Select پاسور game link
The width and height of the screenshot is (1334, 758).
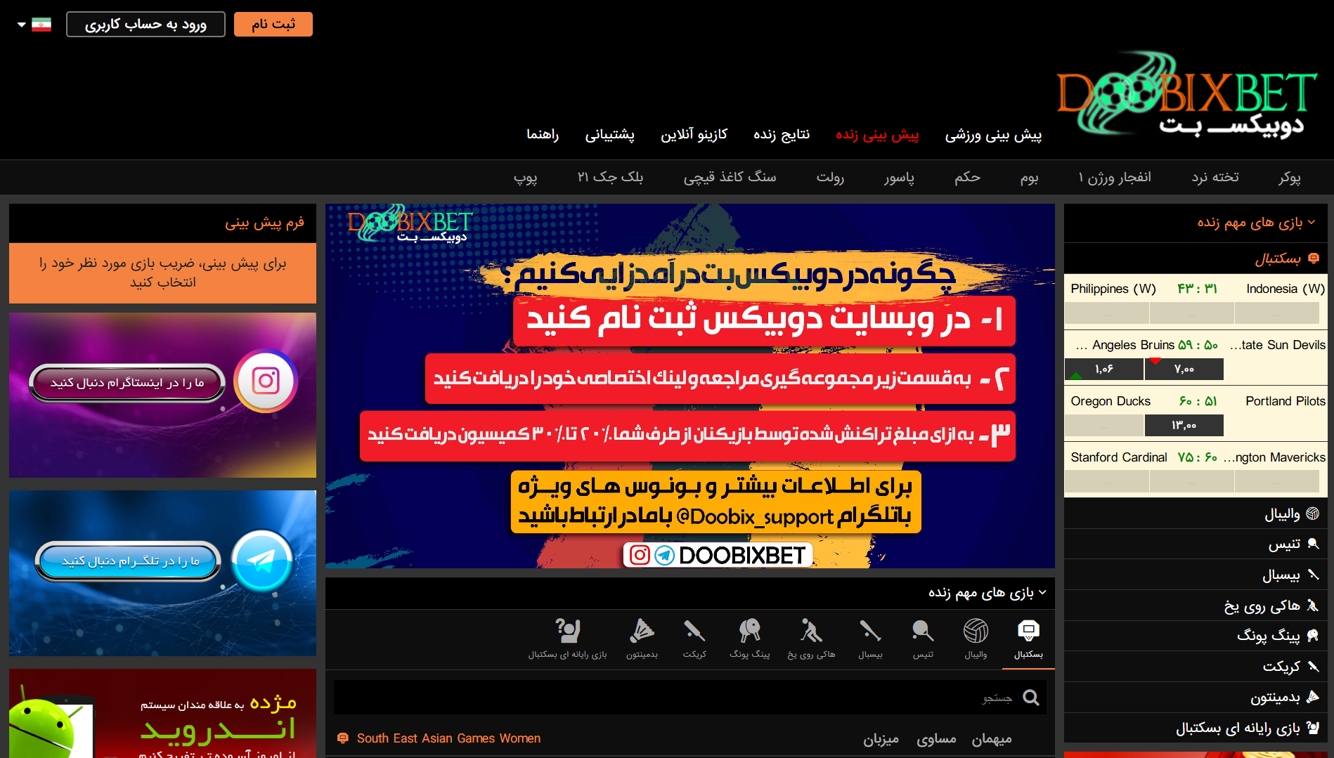[899, 177]
